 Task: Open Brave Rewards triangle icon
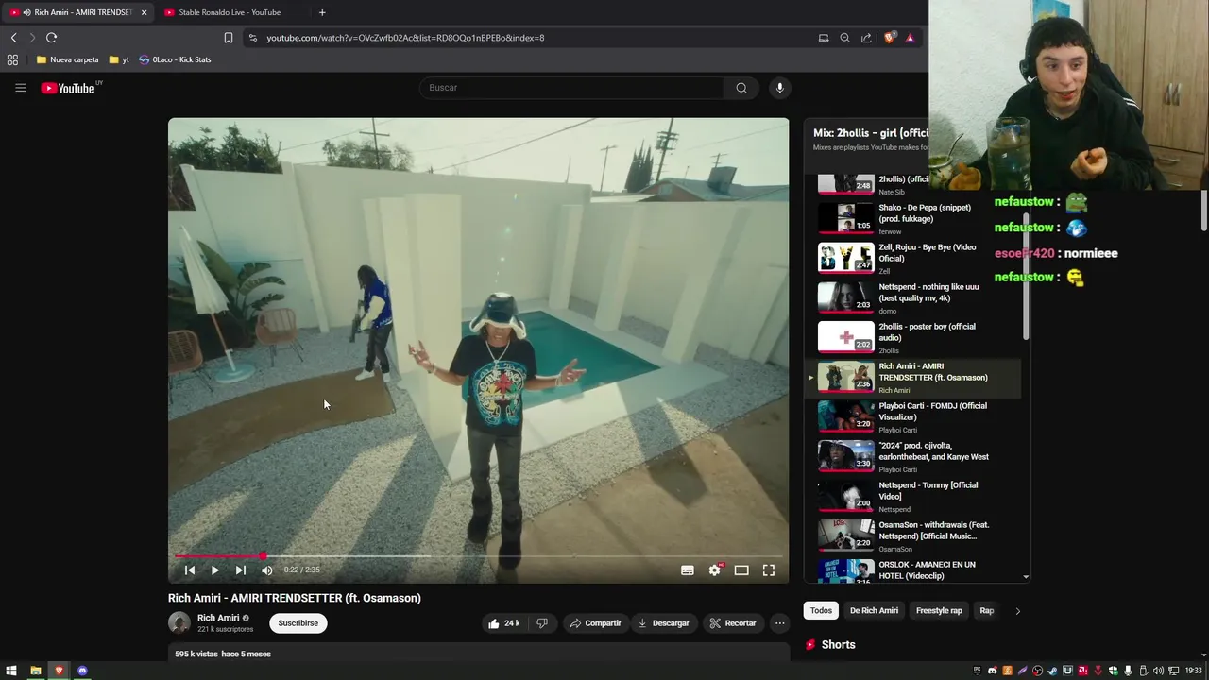[x=910, y=38]
